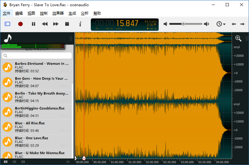Select Berlin - Take My Breath Away file
Viewport: 249px width, 165px height.
click(x=36, y=97)
